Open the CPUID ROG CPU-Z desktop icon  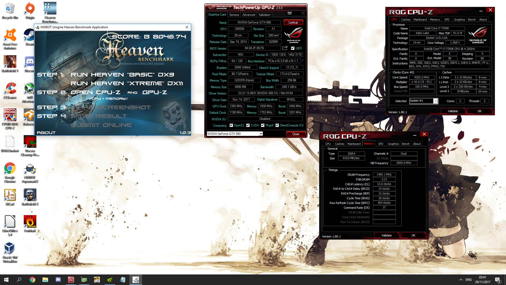pyautogui.click(x=10, y=119)
